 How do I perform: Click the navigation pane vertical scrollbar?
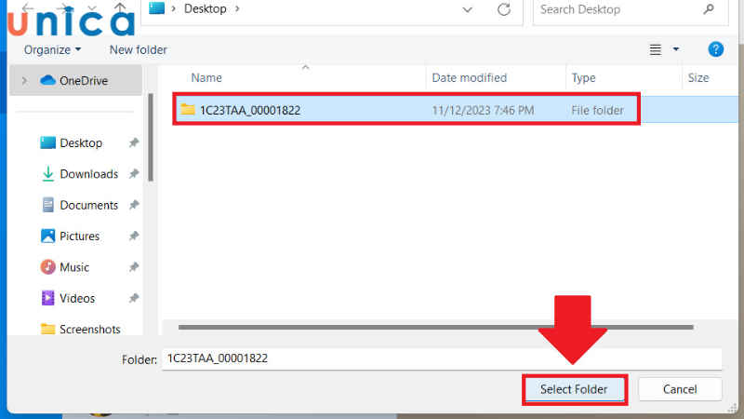pos(151,137)
